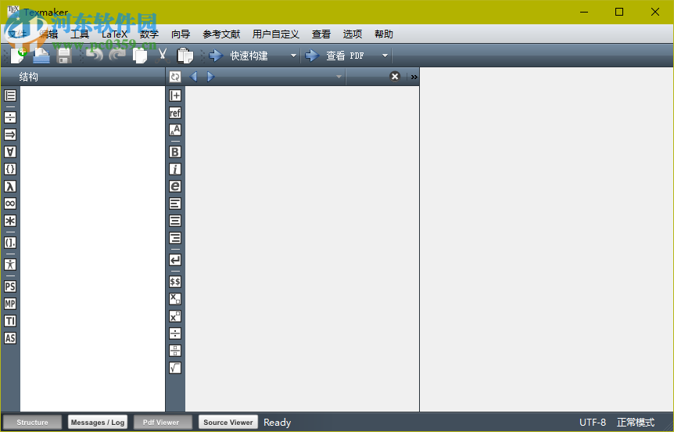The height and width of the screenshot is (432, 674).
Task: Save the document with the floppy icon
Action: pos(64,56)
